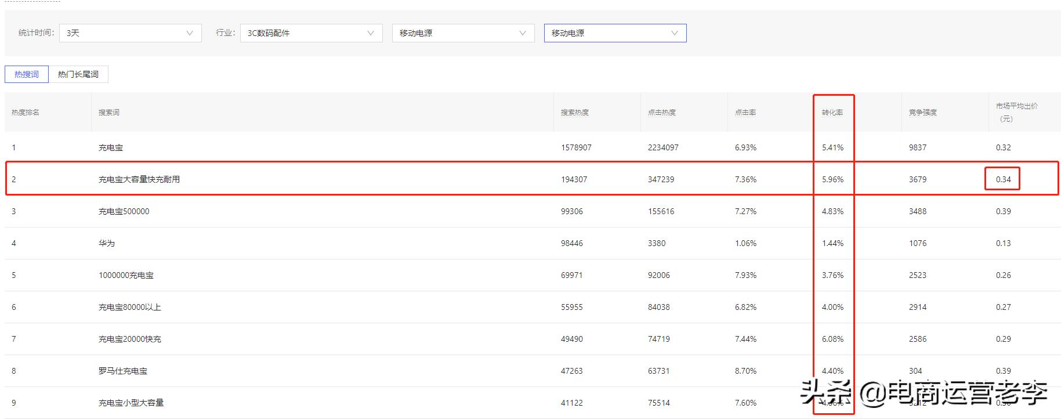The height and width of the screenshot is (419, 1061).
Task: Select the 搜索热度 column header
Action: point(575,113)
